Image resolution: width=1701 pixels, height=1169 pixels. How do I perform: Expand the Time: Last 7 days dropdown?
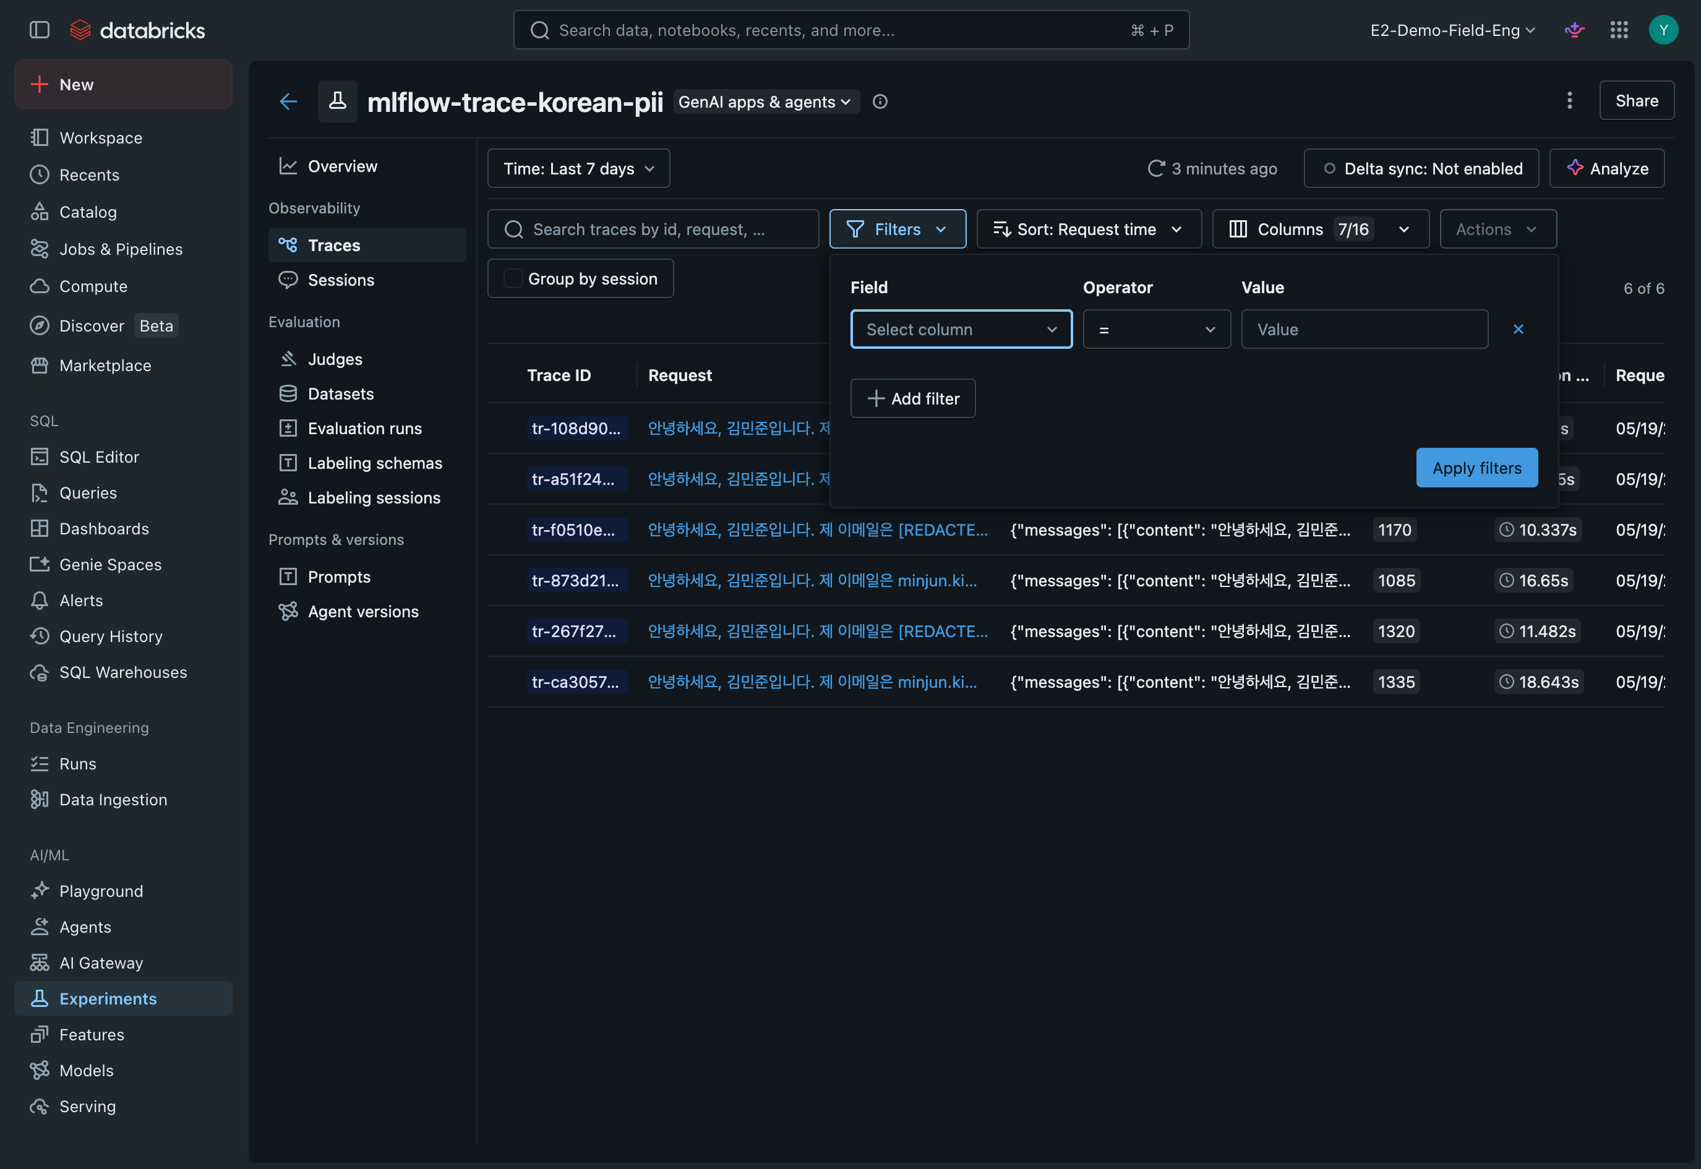[579, 168]
